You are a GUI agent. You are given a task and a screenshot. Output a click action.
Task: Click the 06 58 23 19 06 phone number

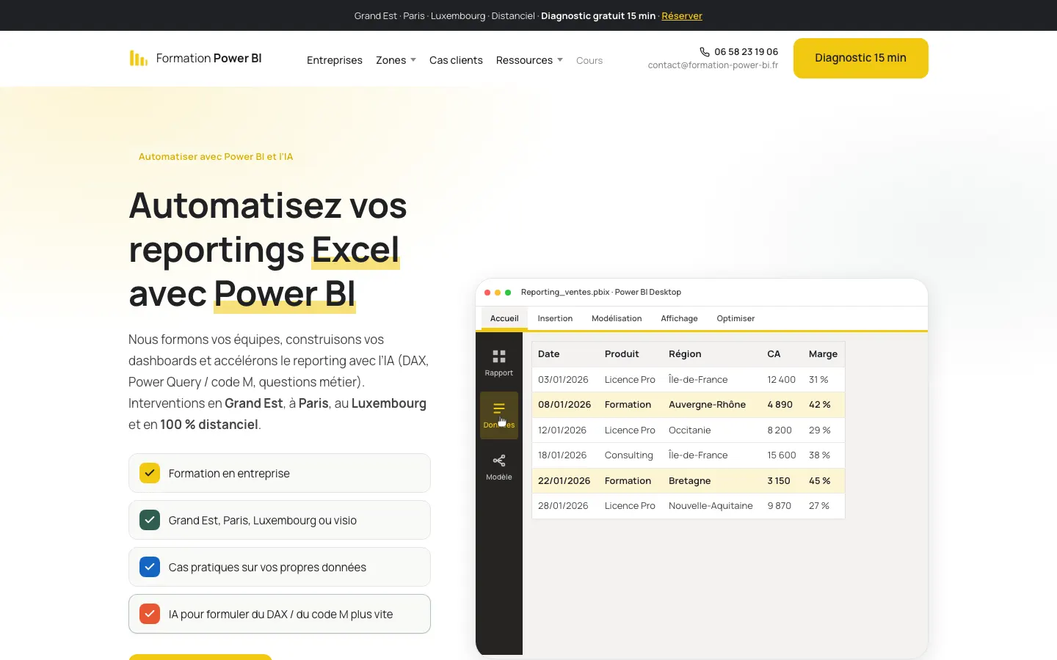[746, 52]
